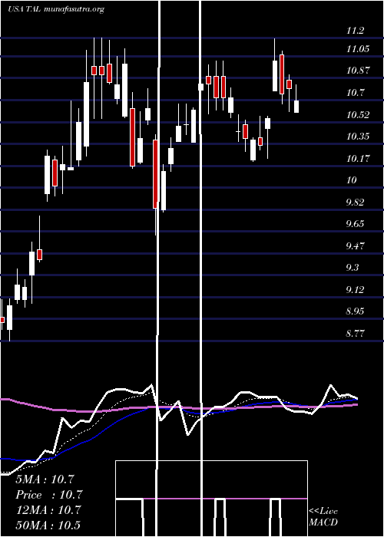Click the 10.17 price axis label

tap(358, 159)
